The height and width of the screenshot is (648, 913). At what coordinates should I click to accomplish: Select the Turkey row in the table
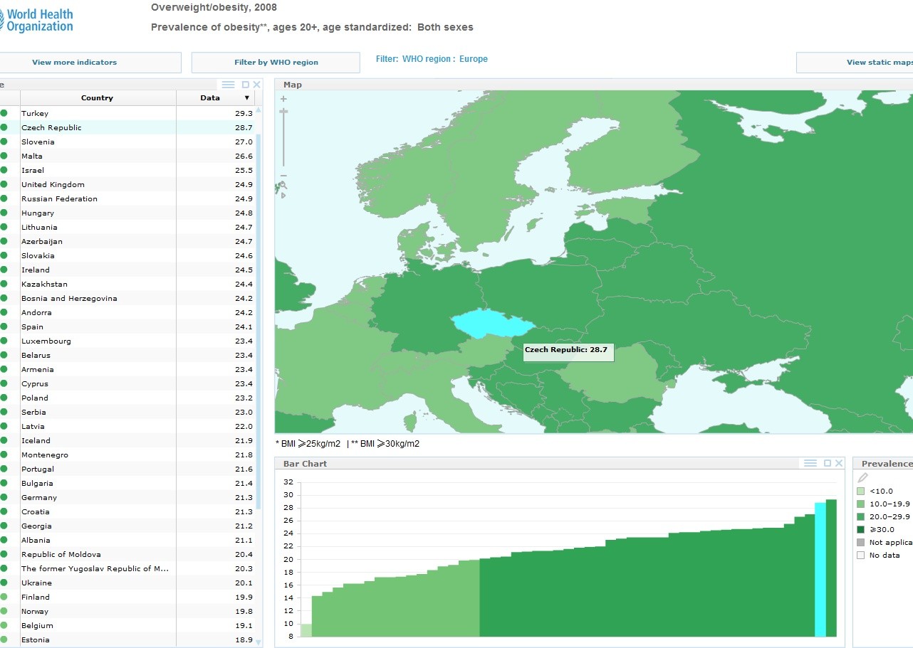coord(127,113)
